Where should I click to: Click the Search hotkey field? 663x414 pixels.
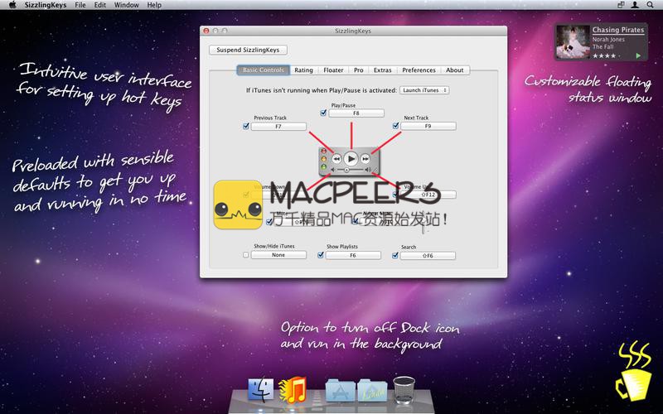428,256
